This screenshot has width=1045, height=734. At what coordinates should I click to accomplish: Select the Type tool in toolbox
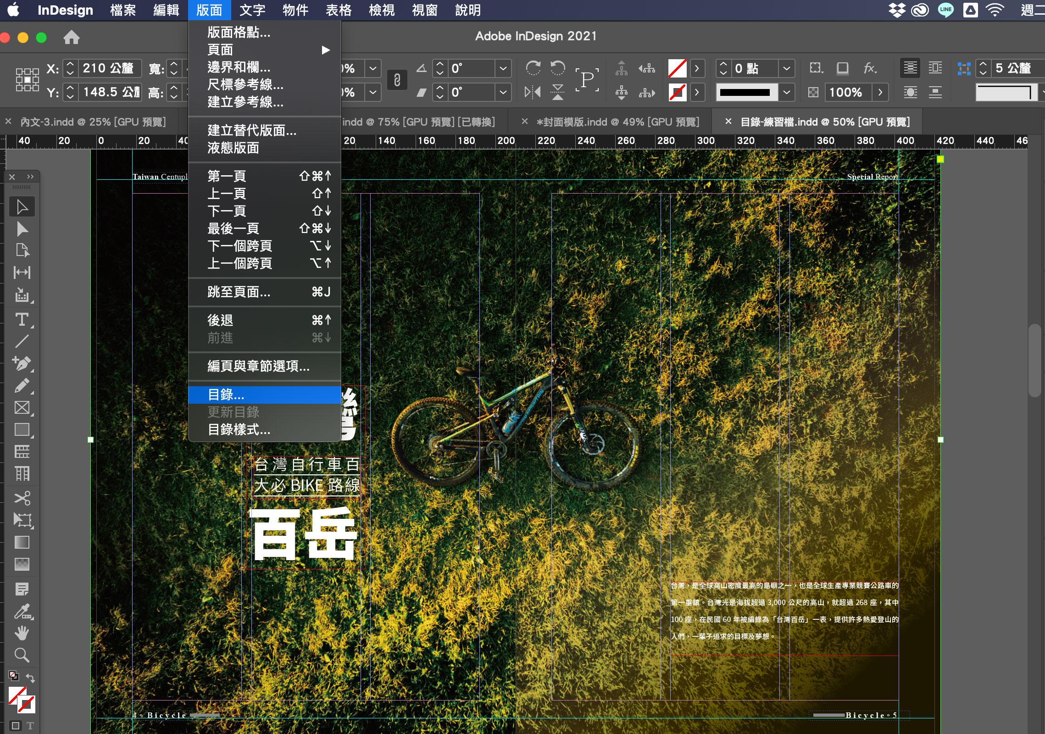(22, 319)
